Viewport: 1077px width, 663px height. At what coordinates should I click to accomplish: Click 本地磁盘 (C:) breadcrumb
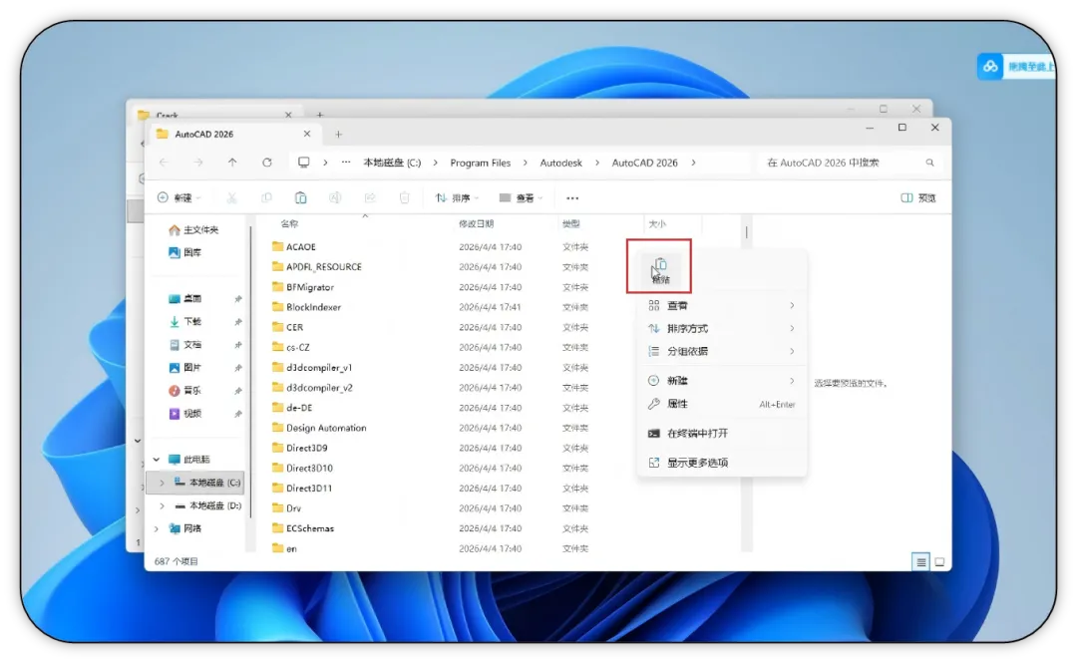pyautogui.click(x=392, y=163)
